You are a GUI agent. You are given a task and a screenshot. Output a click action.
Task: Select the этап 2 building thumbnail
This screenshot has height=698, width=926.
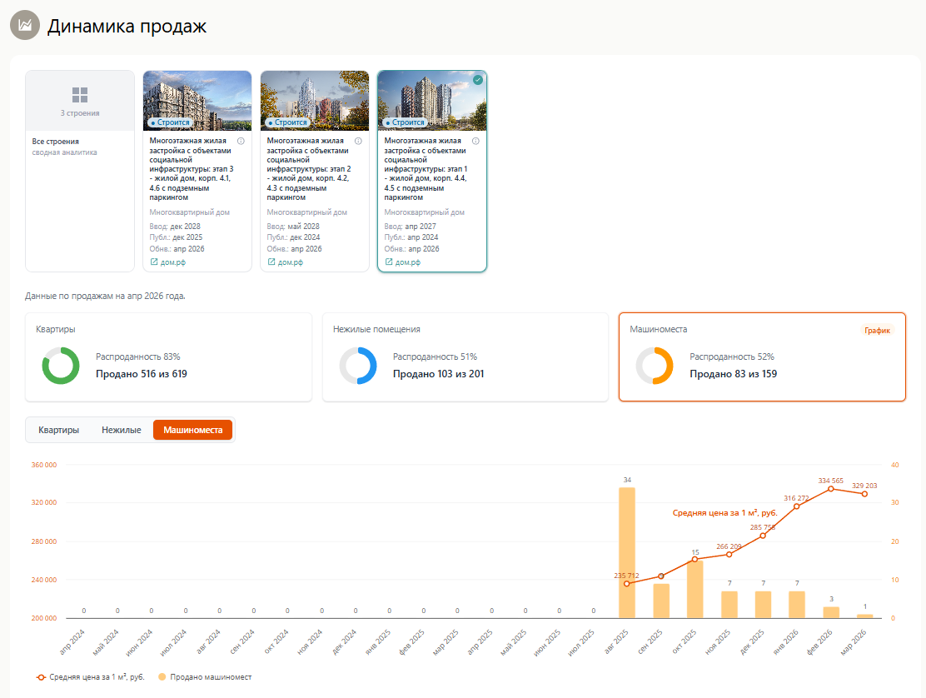click(x=315, y=100)
